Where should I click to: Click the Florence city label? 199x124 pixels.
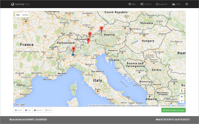pyautogui.click(x=89, y=75)
